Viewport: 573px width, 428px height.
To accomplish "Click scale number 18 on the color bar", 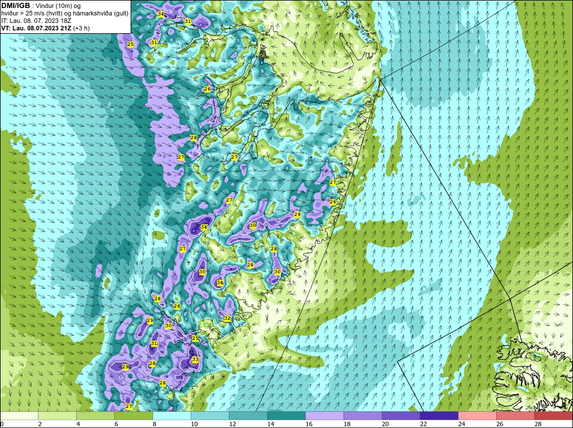I will (x=347, y=424).
